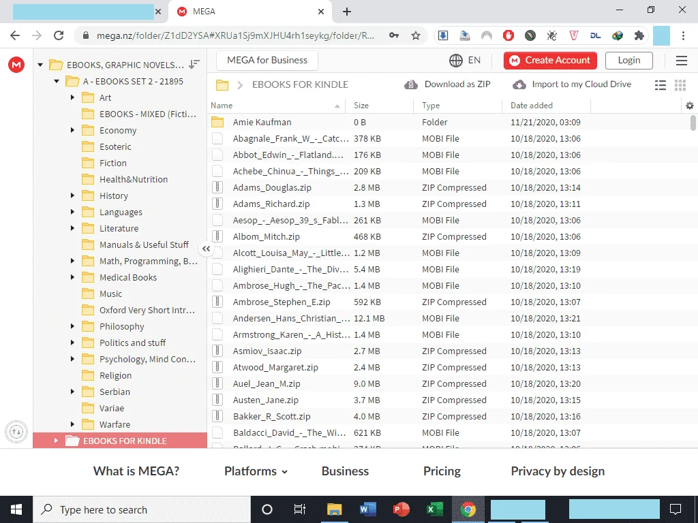The width and height of the screenshot is (698, 523).
Task: Click the Login button
Action: pyautogui.click(x=629, y=61)
